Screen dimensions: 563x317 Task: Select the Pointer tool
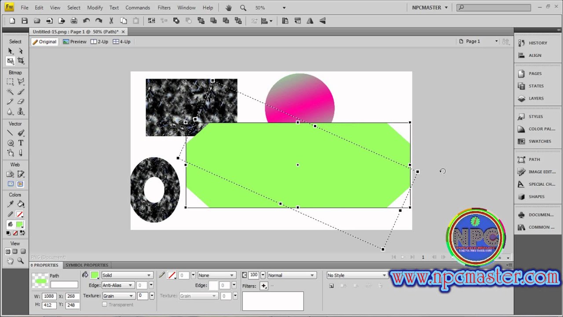pyautogui.click(x=11, y=51)
